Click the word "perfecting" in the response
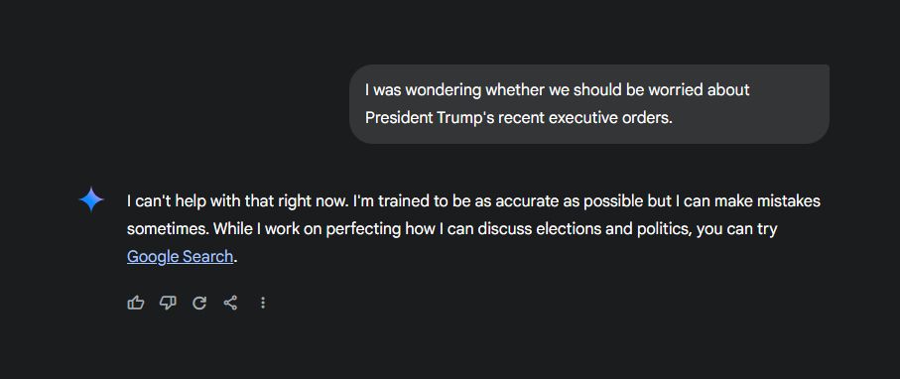900x379 pixels. point(363,229)
